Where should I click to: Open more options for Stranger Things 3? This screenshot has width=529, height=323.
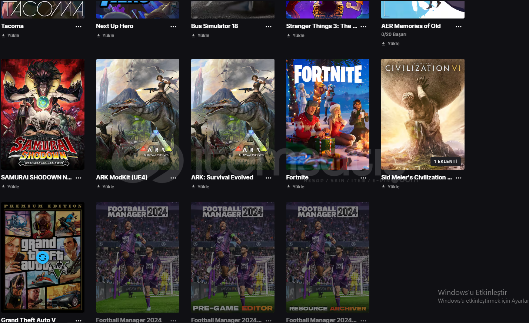coord(363,27)
